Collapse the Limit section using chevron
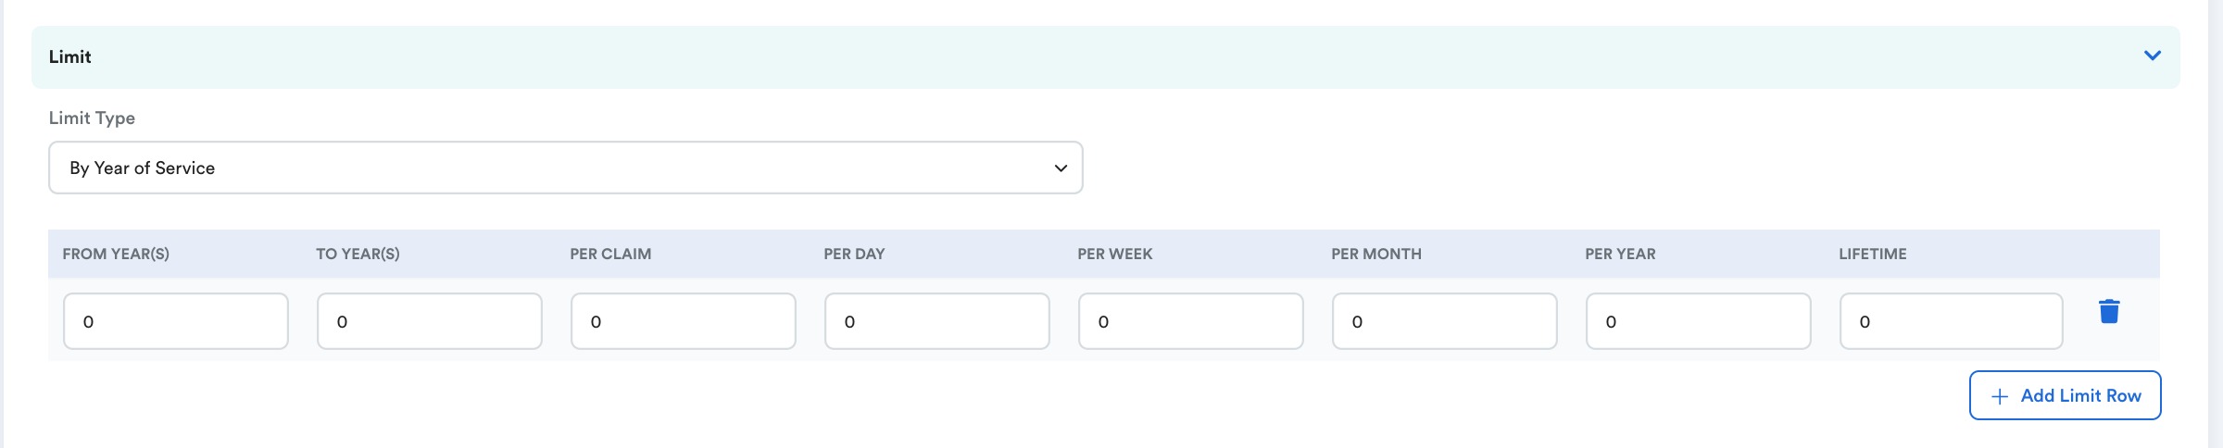The height and width of the screenshot is (448, 2223). (2153, 56)
